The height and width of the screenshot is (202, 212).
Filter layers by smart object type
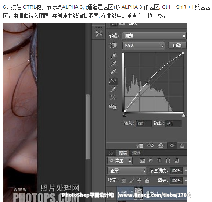tap(176, 161)
